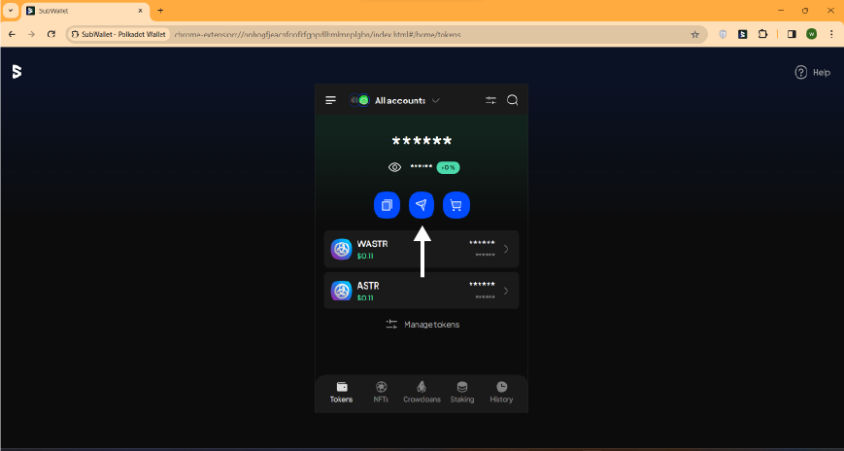Click the browser address bar
Image resolution: width=844 pixels, height=451 pixels.
pyautogui.click(x=427, y=34)
